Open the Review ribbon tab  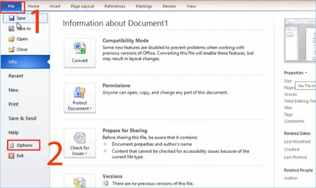point(169,6)
